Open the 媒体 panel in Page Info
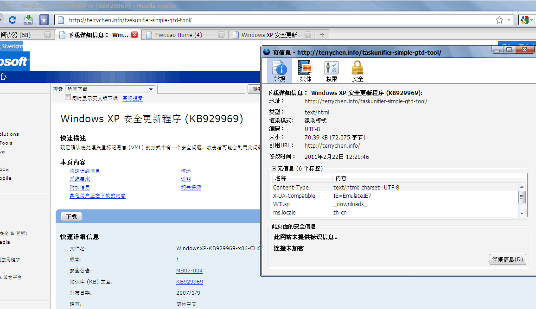The width and height of the screenshot is (536, 309). [x=305, y=71]
